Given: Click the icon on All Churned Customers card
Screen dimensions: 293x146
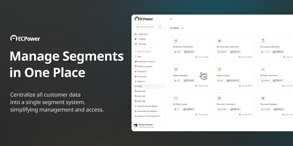Looking at the screenshot, I should pyautogui.click(x=219, y=40).
